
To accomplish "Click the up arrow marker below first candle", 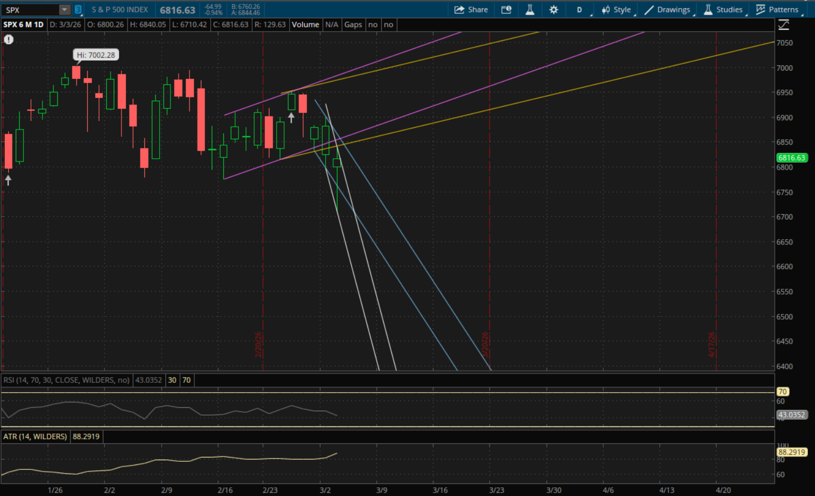I will (8, 180).
